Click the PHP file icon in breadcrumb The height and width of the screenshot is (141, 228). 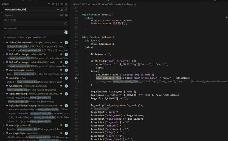(99, 4)
